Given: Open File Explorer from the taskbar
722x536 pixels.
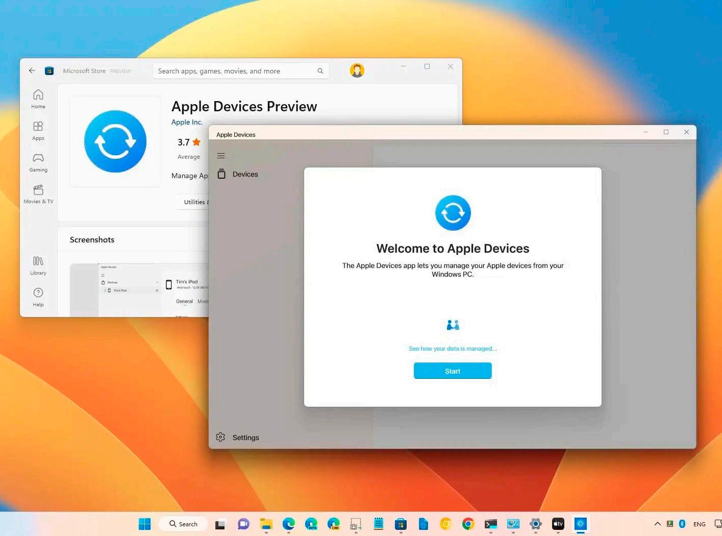Looking at the screenshot, I should (266, 524).
